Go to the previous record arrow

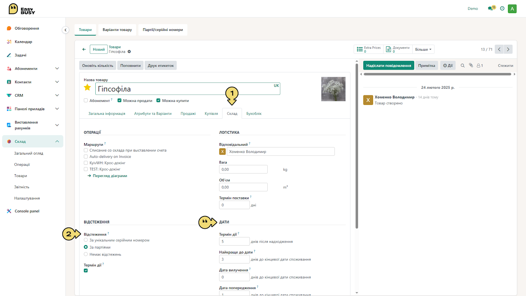[x=499, y=49]
